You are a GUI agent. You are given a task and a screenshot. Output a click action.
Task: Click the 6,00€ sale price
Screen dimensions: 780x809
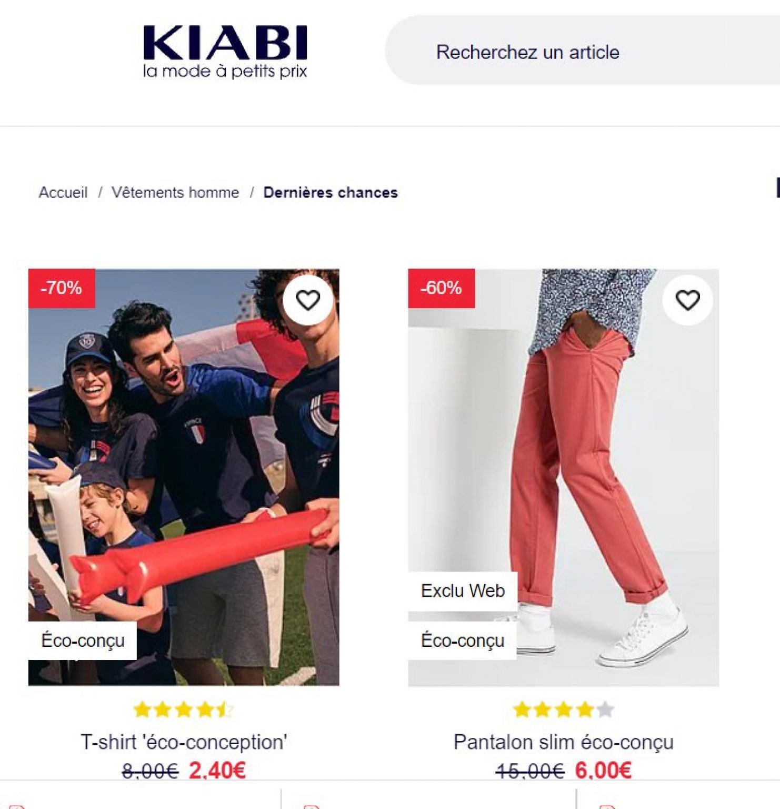click(x=603, y=771)
